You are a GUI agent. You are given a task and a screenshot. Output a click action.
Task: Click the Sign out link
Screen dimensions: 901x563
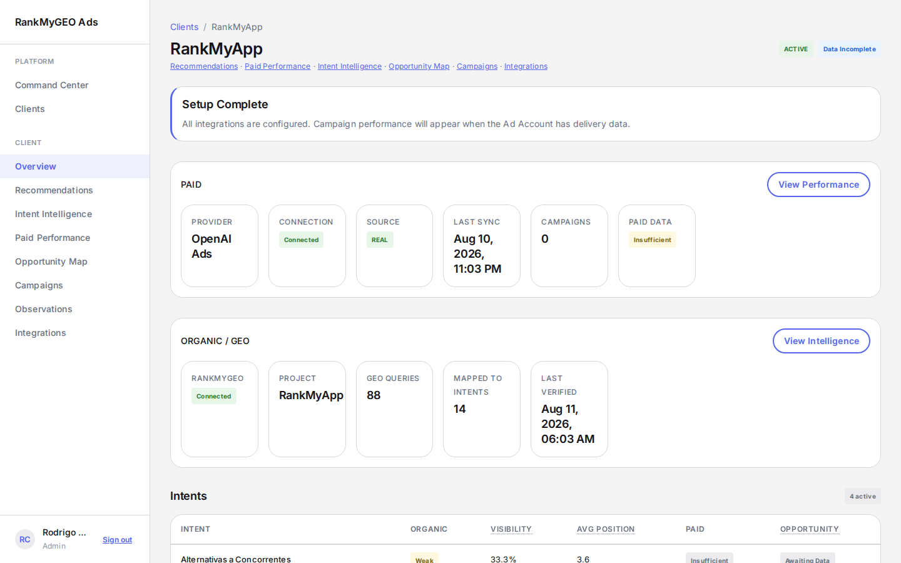117,540
